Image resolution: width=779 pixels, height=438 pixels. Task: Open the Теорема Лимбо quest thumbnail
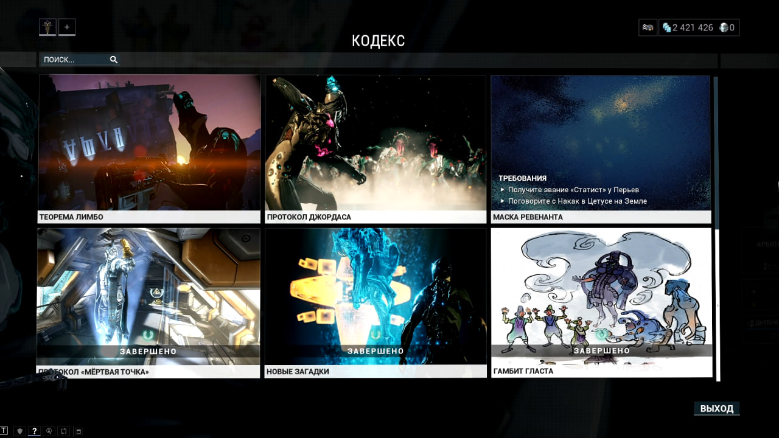pos(149,143)
